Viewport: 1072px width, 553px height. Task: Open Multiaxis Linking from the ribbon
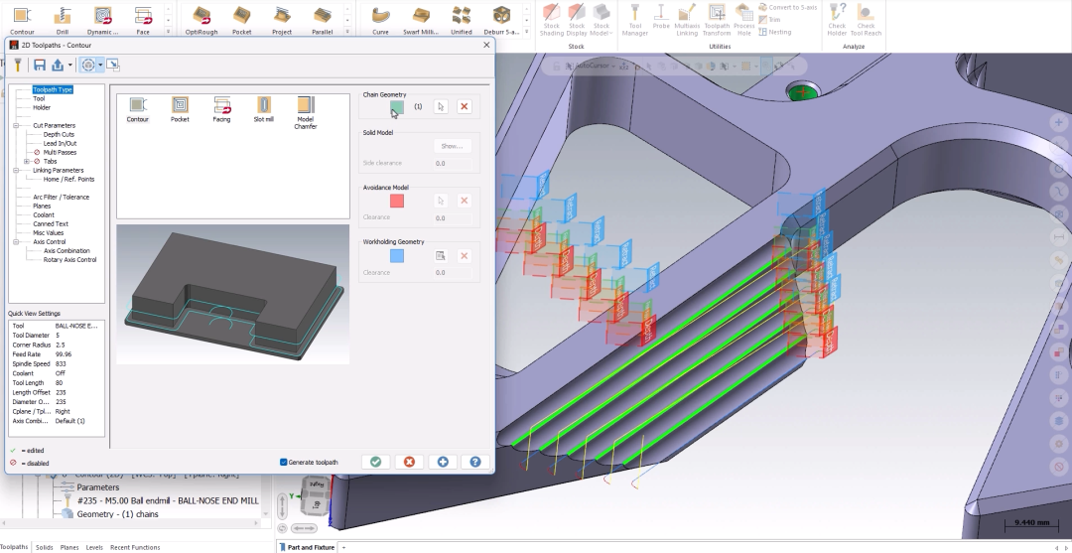click(687, 20)
